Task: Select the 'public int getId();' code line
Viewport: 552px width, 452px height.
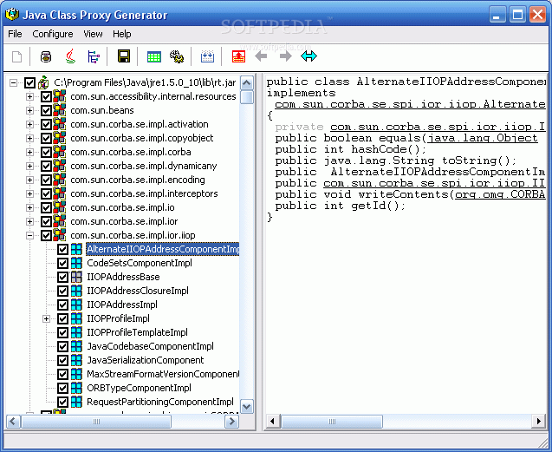Action: pyautogui.click(x=341, y=206)
